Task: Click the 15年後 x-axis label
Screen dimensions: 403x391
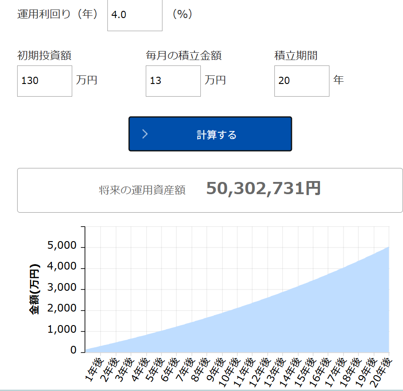Action: [x=305, y=372]
